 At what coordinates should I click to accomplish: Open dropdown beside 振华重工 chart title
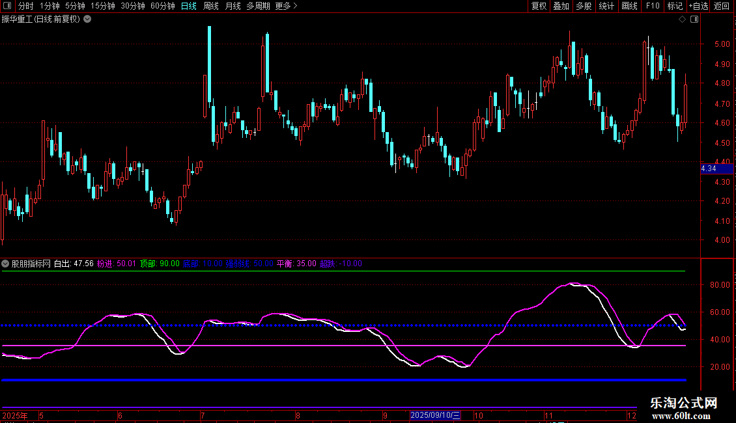(87, 20)
